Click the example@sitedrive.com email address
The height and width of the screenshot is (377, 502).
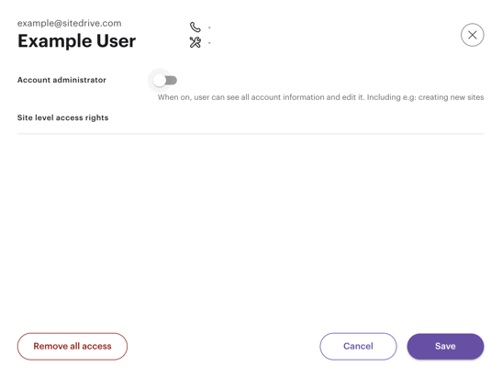click(x=70, y=23)
